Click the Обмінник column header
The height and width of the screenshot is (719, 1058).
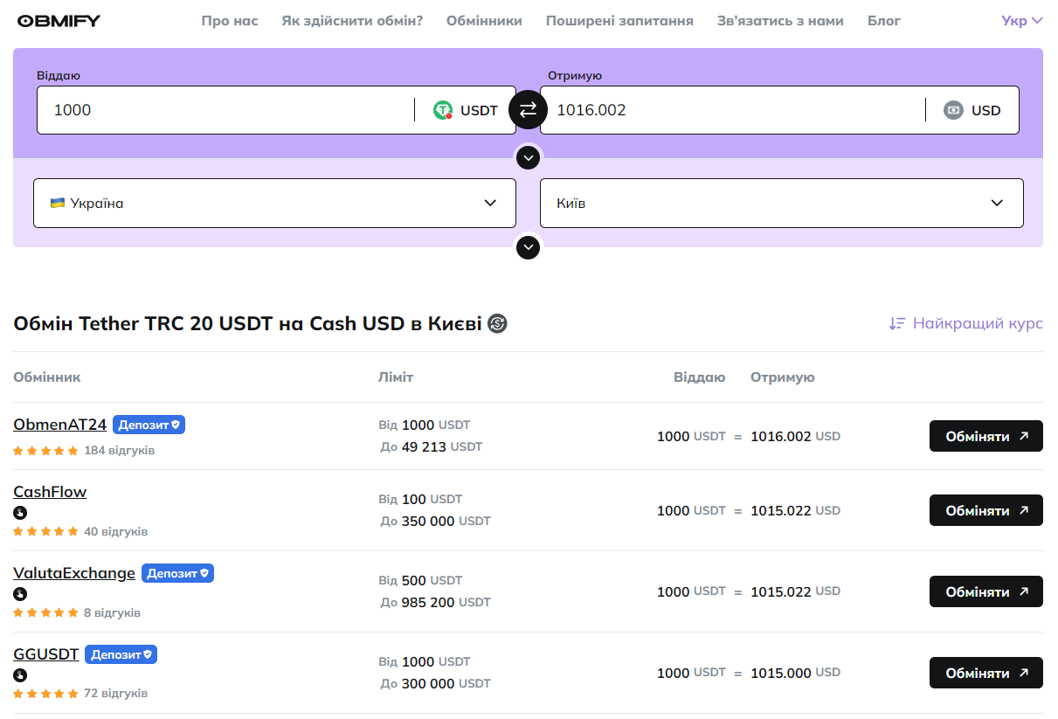(x=47, y=377)
